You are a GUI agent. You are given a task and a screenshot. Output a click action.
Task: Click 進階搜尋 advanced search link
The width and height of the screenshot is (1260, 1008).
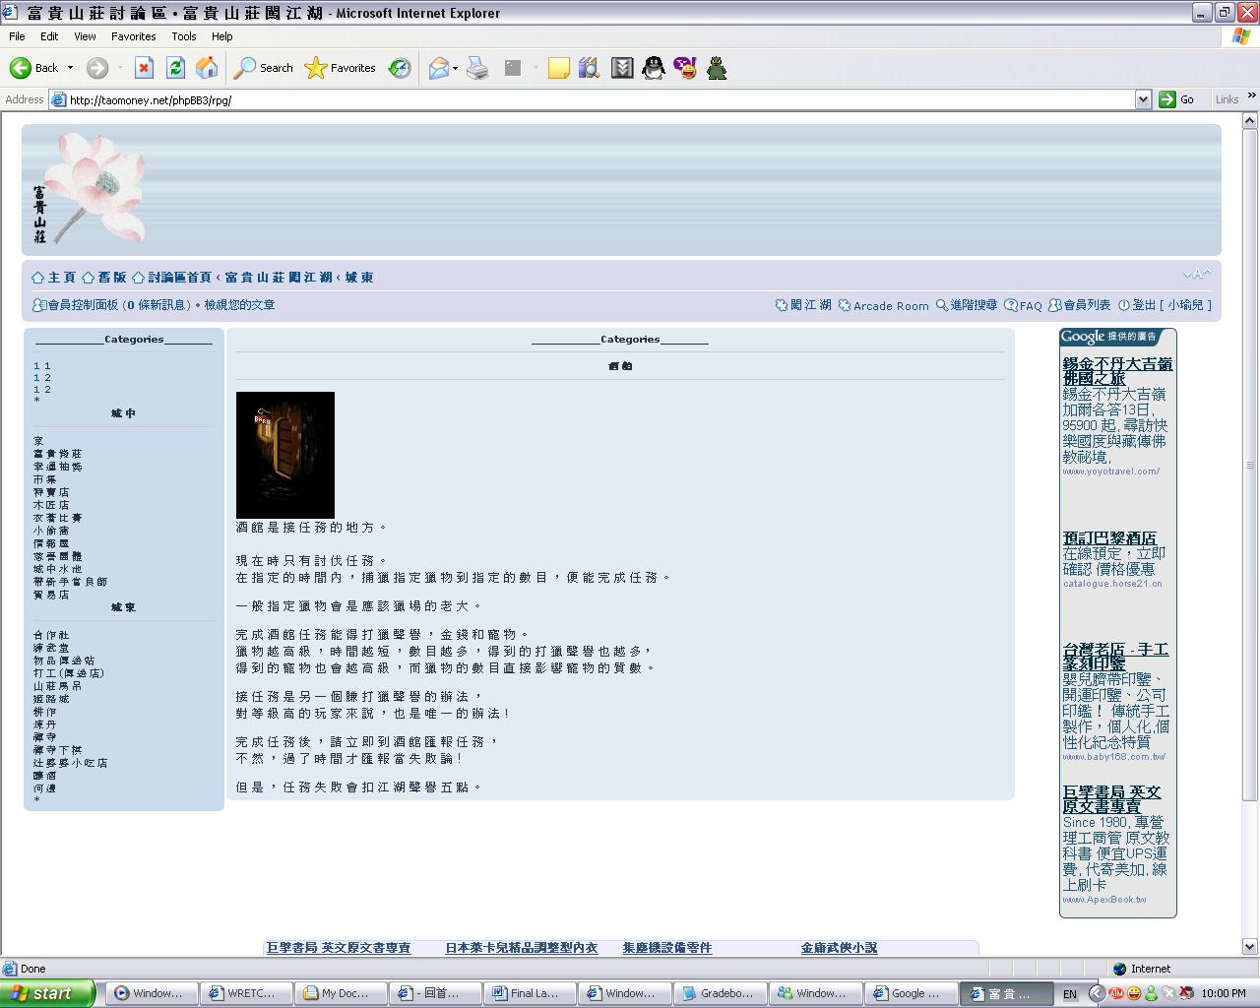click(x=974, y=305)
